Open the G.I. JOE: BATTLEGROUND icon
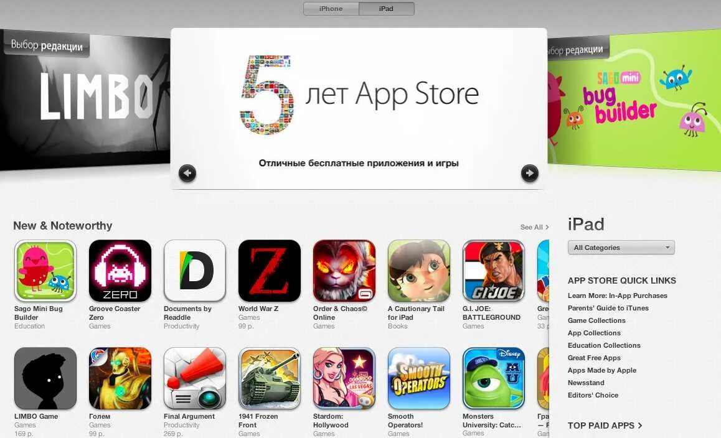Viewport: 721px width, 438px height. [493, 271]
